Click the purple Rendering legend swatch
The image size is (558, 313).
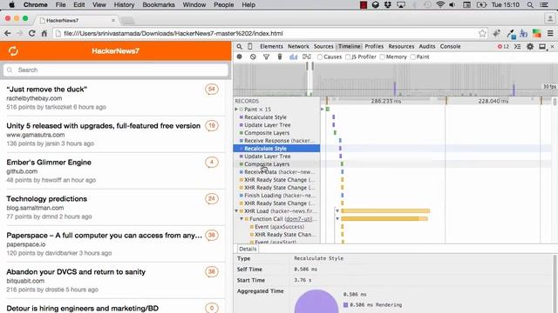(x=345, y=305)
